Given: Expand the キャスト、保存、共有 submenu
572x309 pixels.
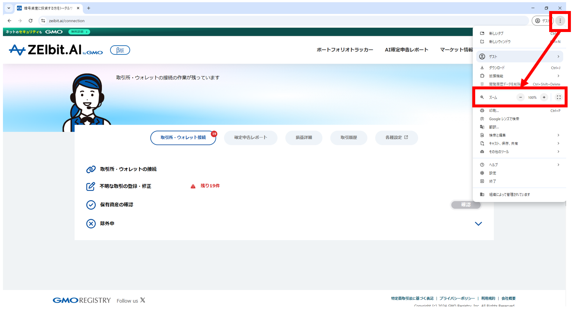Looking at the screenshot, I should (519, 143).
